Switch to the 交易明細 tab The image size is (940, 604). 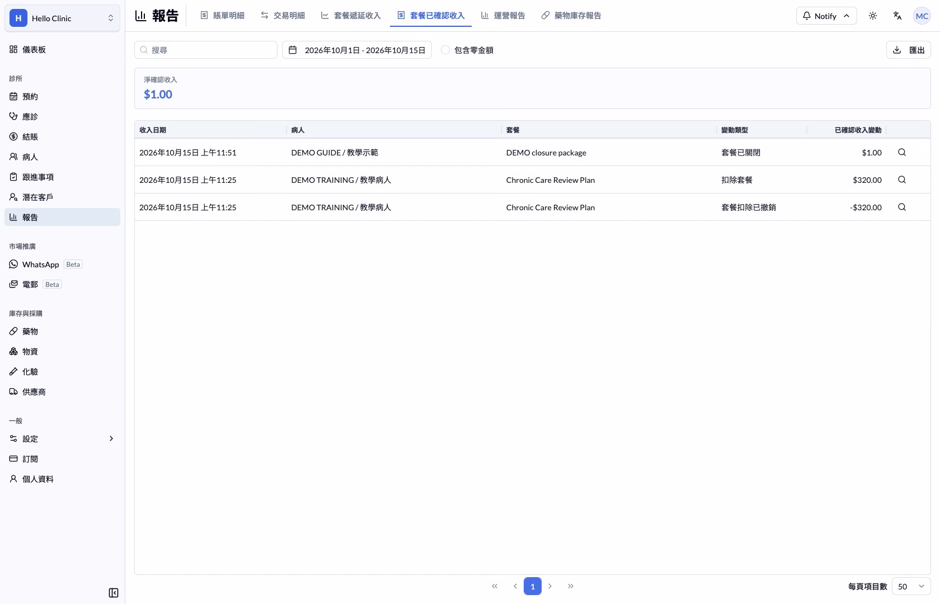[x=283, y=16]
